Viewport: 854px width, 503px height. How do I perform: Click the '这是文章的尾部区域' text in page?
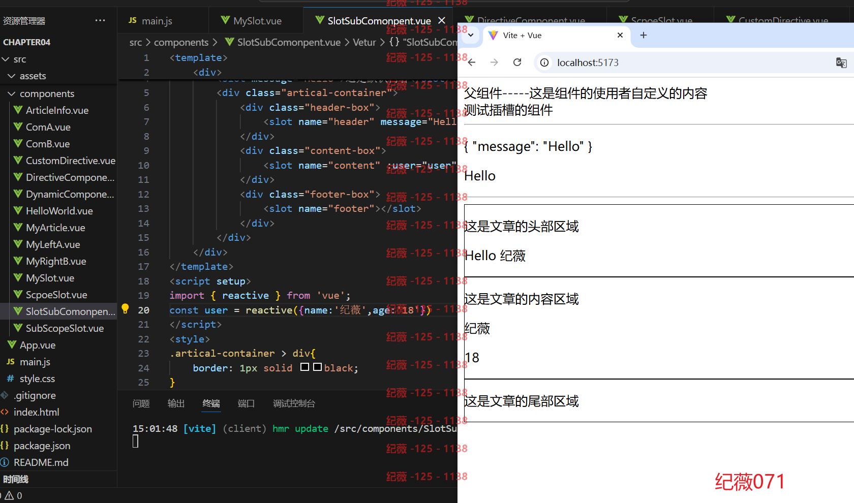pyautogui.click(x=522, y=401)
